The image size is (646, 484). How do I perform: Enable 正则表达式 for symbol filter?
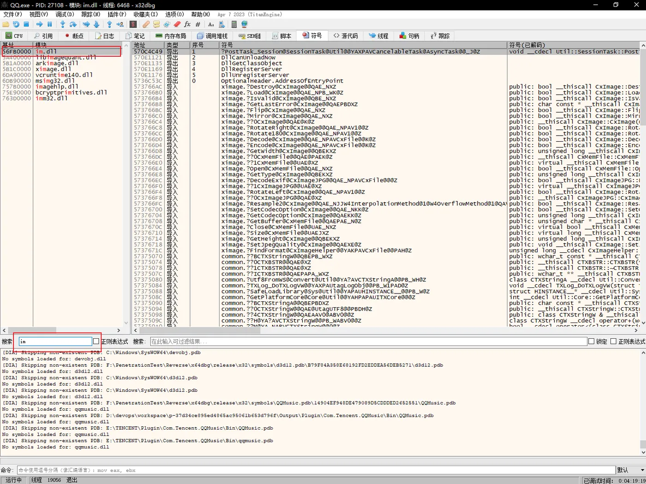[x=613, y=341]
